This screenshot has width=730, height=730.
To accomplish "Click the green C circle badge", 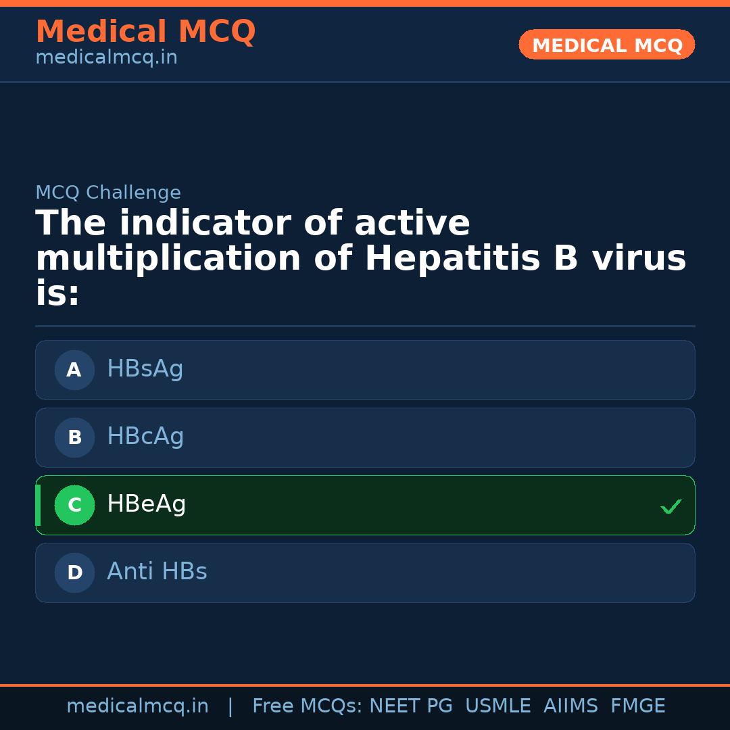I will (74, 505).
